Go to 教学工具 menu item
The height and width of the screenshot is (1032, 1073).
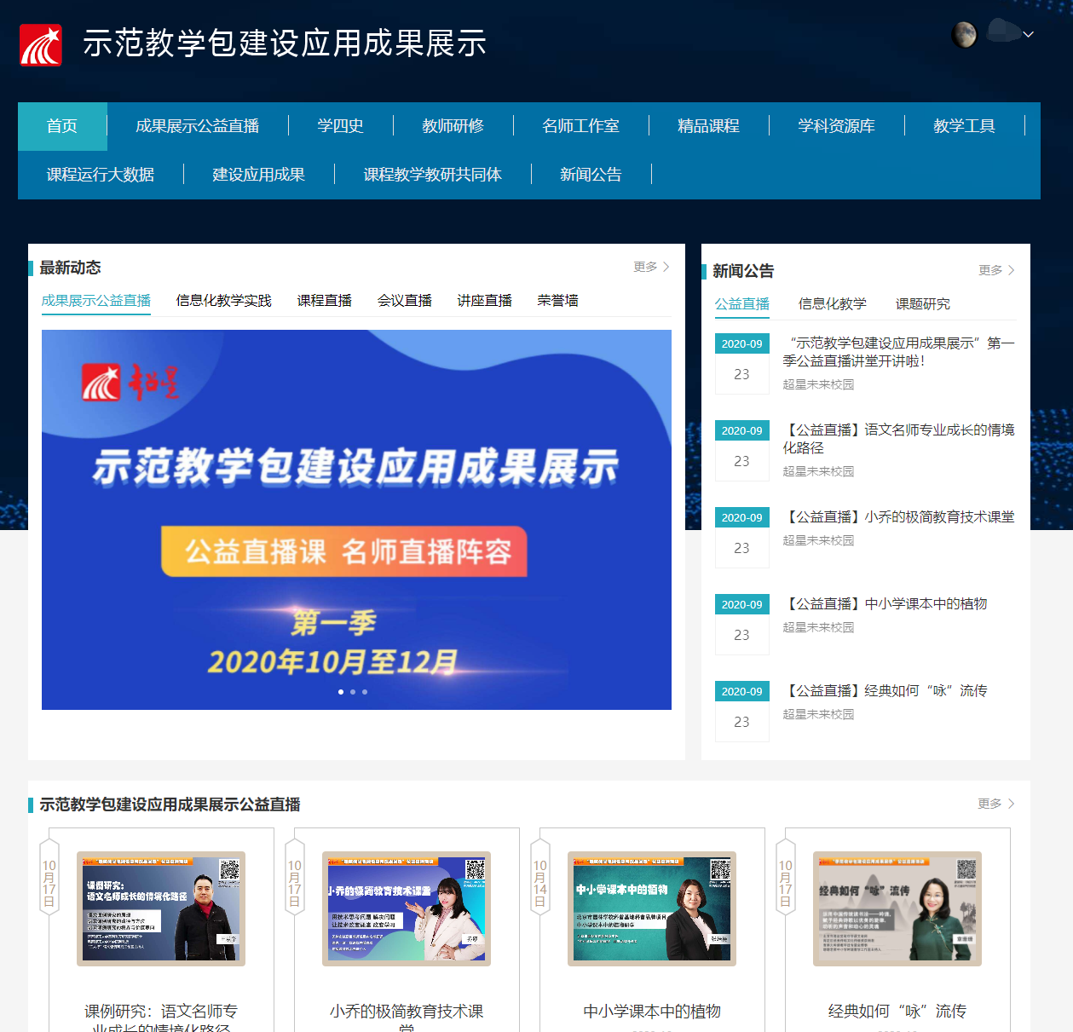(964, 126)
